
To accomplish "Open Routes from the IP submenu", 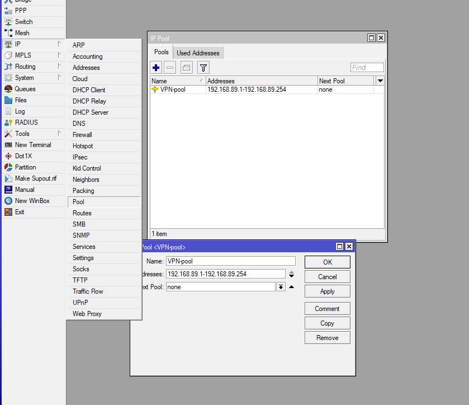I will click(104, 213).
